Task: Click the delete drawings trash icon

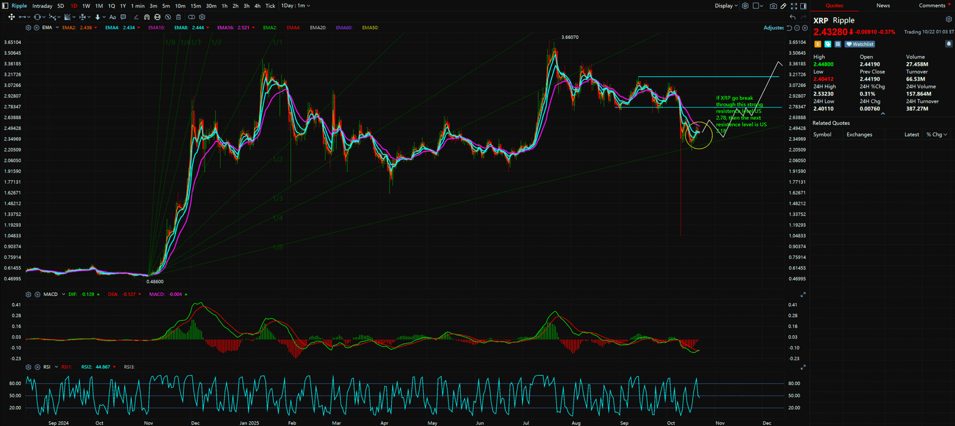Action: point(178,17)
